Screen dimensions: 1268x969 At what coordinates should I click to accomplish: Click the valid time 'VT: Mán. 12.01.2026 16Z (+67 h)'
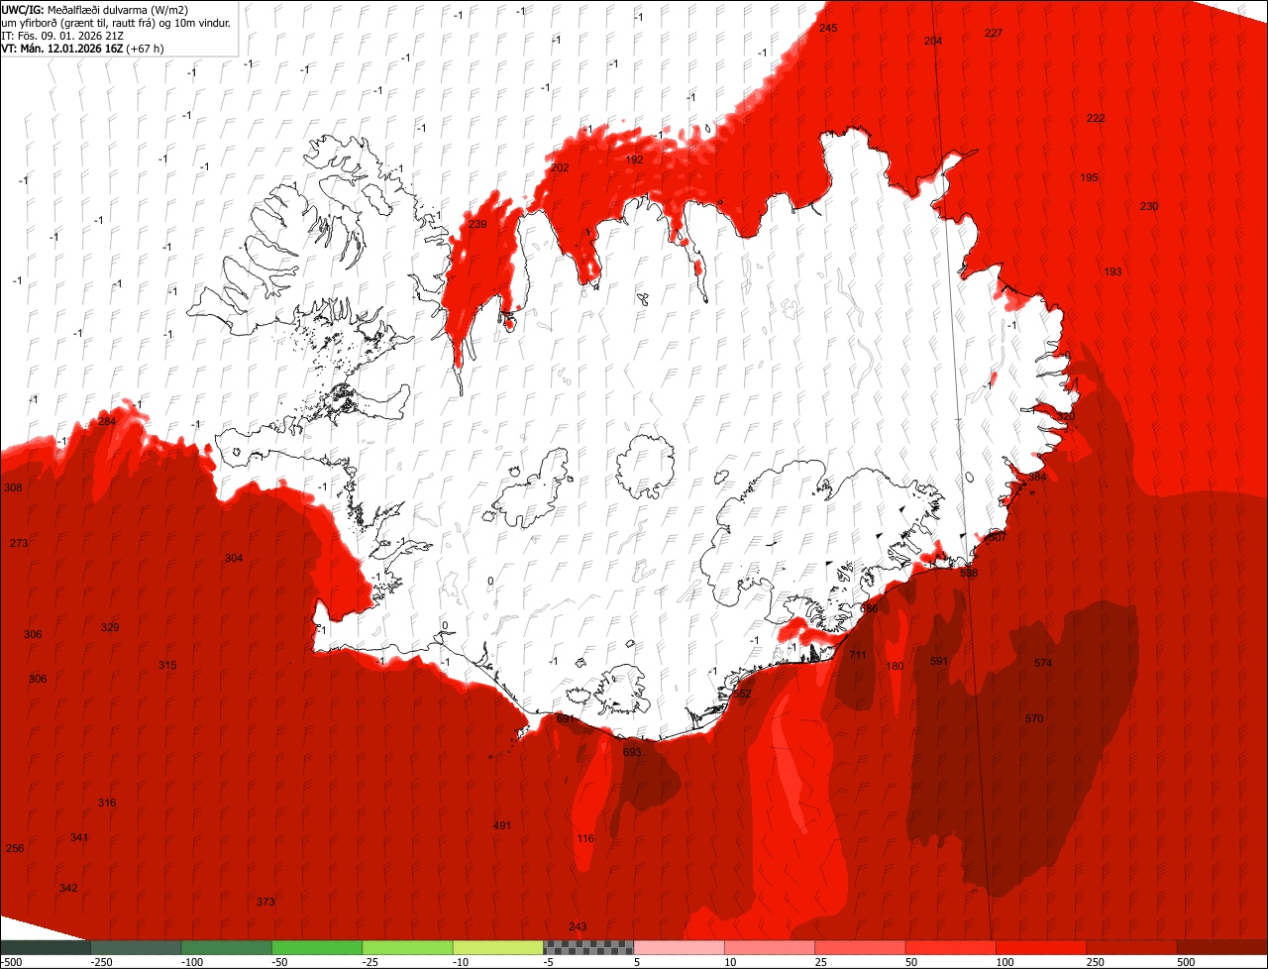pyautogui.click(x=83, y=48)
